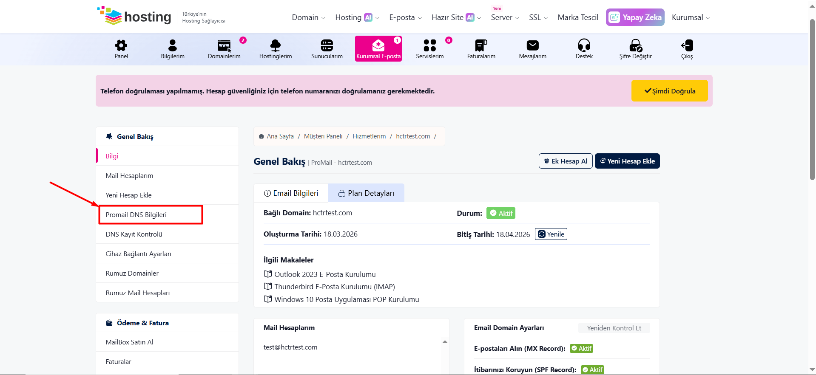Viewport: 816px width, 375px height.
Task: Select test@hctrtest.com mail account
Action: [x=290, y=347]
